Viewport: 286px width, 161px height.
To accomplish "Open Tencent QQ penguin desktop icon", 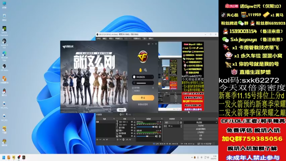I will (x=4, y=92).
